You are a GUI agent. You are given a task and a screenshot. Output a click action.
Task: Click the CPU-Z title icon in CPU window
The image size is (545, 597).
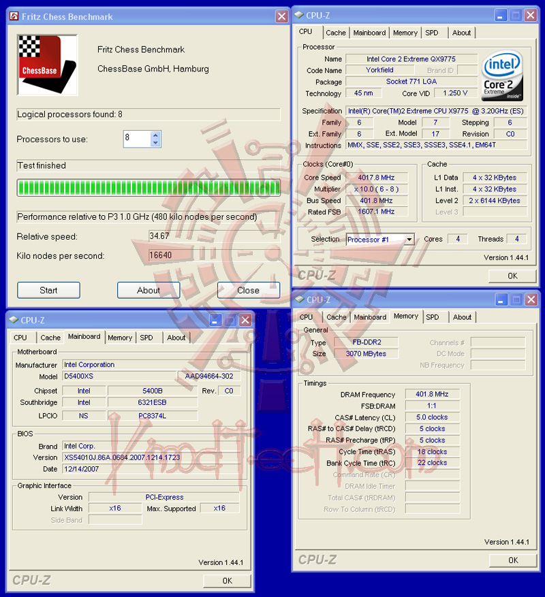(x=299, y=15)
